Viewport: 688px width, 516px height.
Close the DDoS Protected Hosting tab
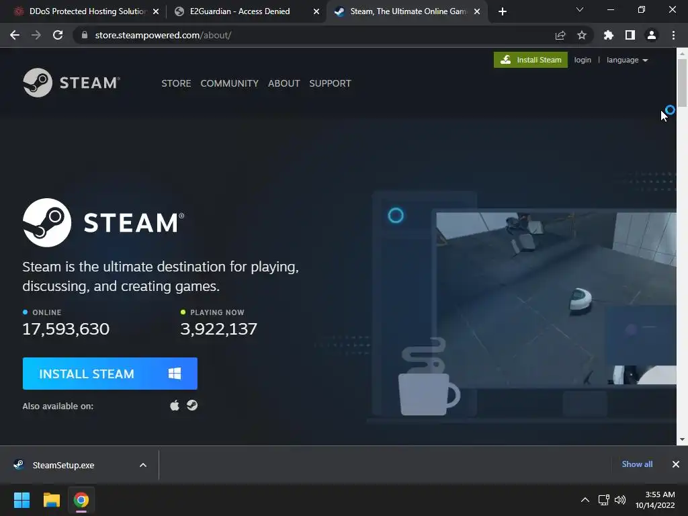pyautogui.click(x=156, y=11)
